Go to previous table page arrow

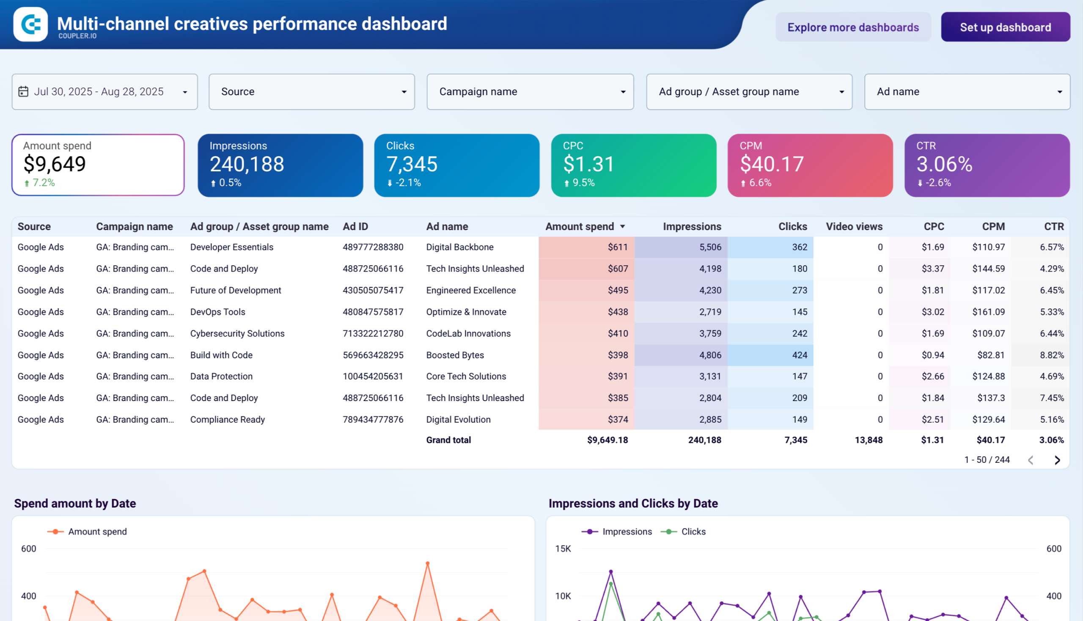coord(1031,460)
